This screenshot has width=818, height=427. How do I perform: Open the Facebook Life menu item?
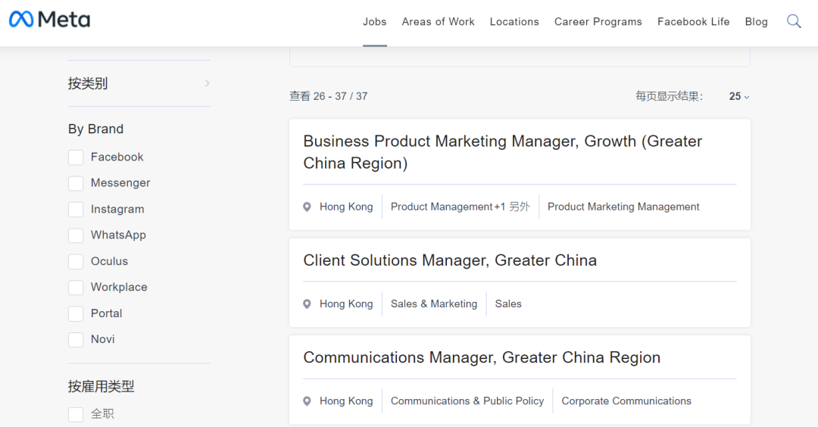(x=693, y=22)
